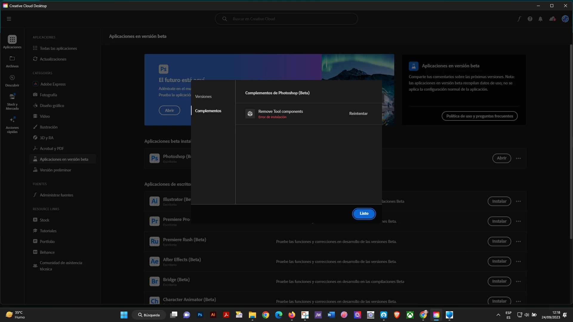
Task: Open the notifications bell icon
Action: tap(540, 19)
